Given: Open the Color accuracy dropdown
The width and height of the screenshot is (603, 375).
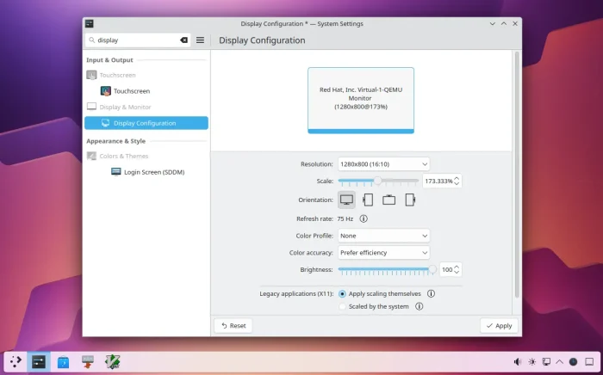Looking at the screenshot, I should coord(383,252).
